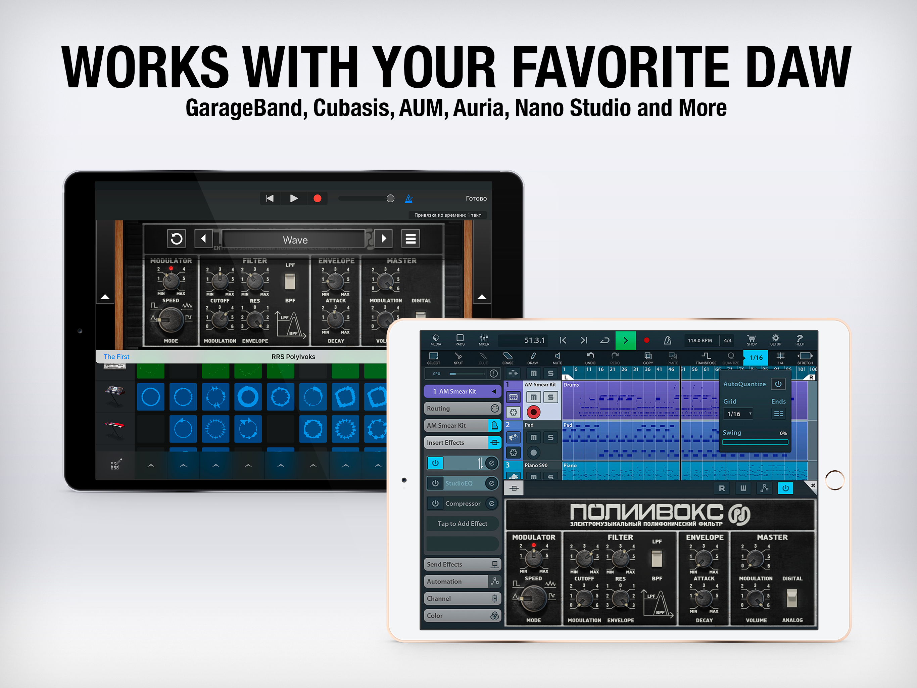This screenshot has height=688, width=917.
Task: Mute the AM Smear Kit track
Action: point(534,397)
